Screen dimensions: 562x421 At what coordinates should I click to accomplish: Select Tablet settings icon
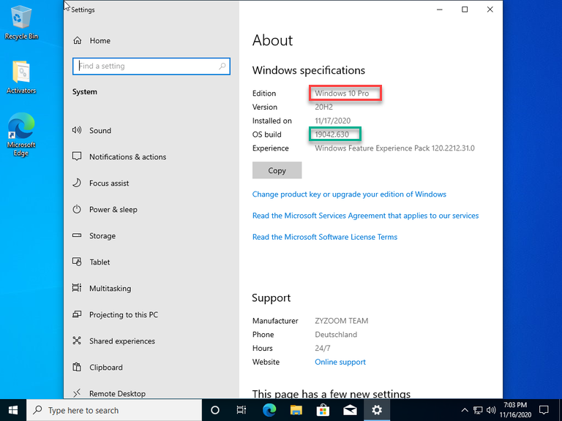(77, 262)
